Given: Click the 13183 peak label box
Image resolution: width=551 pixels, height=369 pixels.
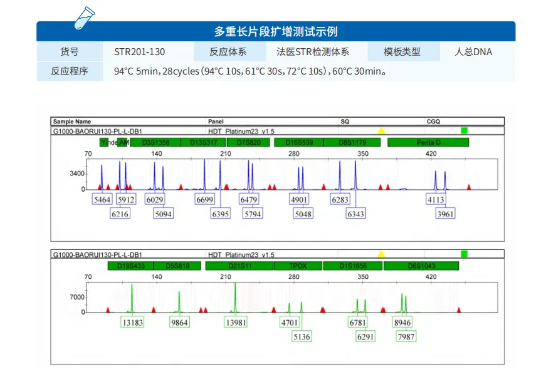Looking at the screenshot, I should click(x=133, y=323).
